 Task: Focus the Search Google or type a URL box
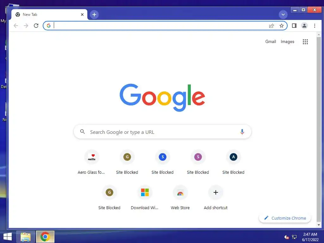click(x=162, y=132)
